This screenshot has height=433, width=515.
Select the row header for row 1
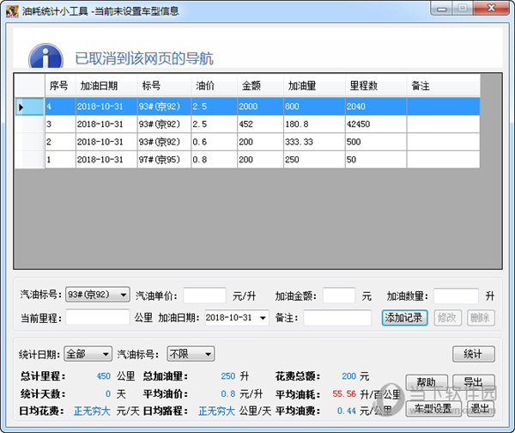pos(29,160)
